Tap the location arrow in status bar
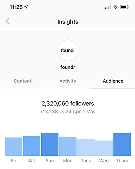 pos(26,7)
